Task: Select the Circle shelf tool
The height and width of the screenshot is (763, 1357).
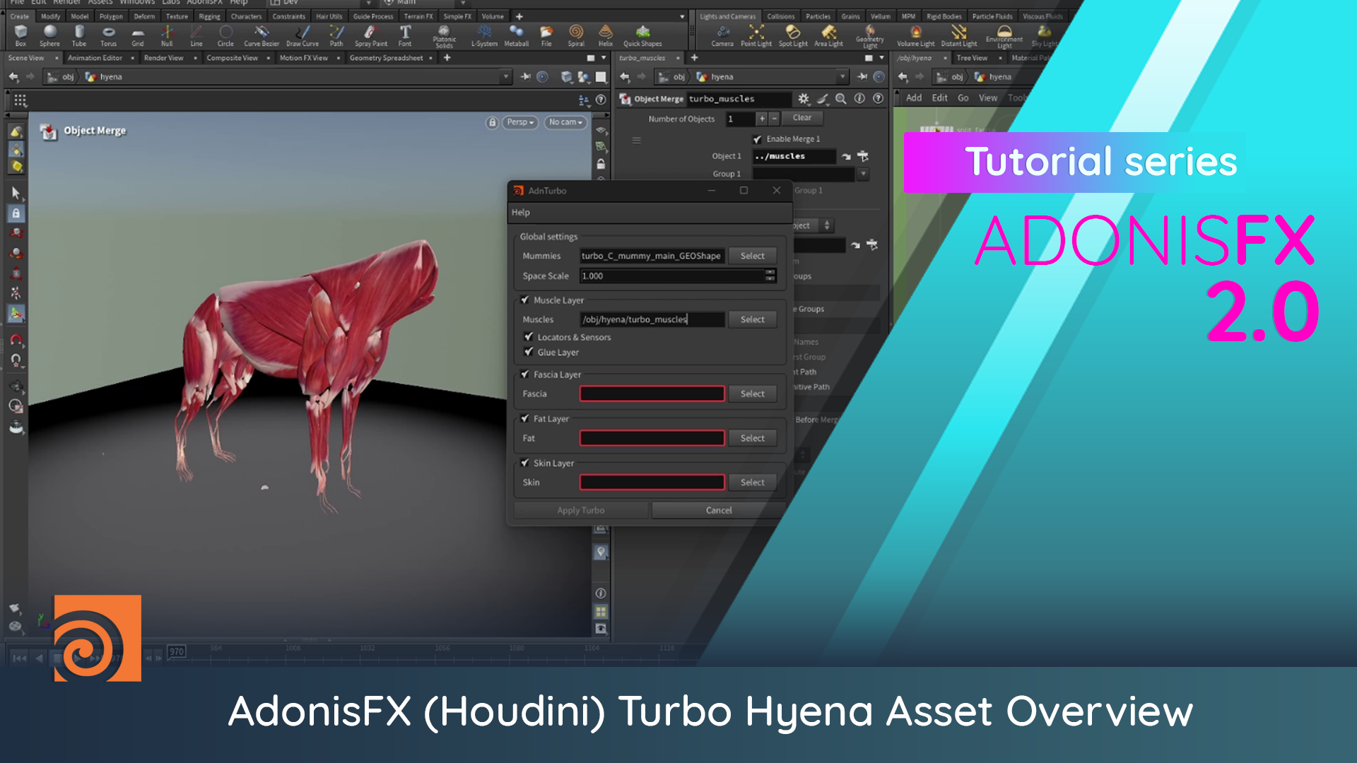Action: pyautogui.click(x=225, y=35)
